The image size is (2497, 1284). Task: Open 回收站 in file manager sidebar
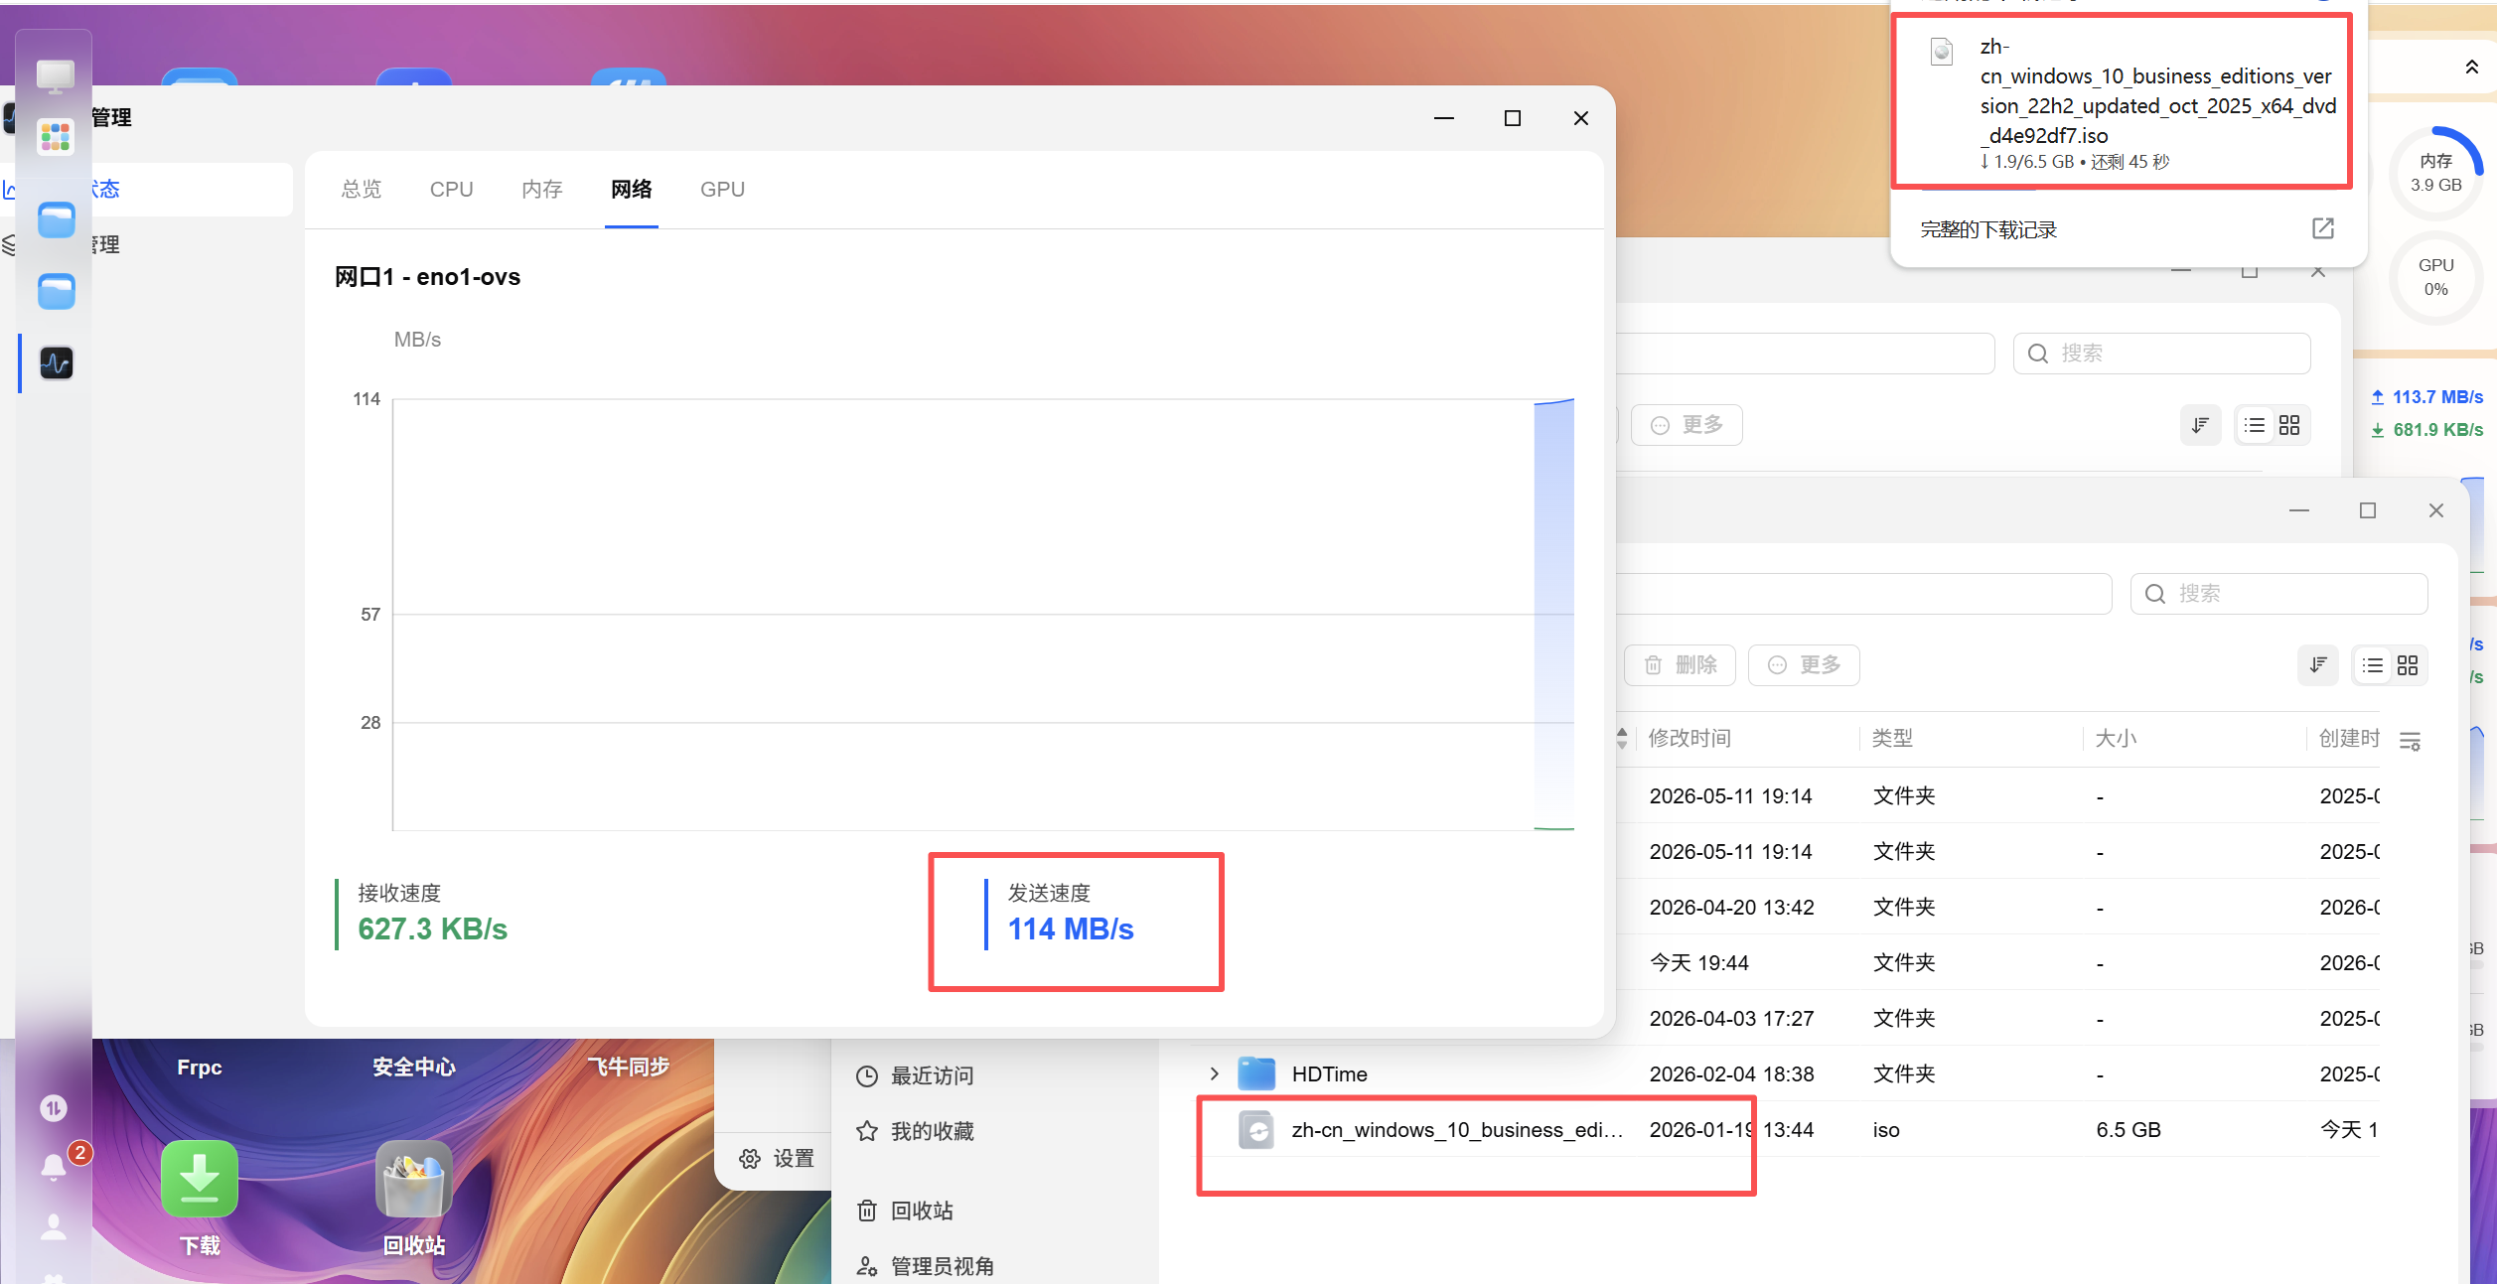pos(905,1211)
